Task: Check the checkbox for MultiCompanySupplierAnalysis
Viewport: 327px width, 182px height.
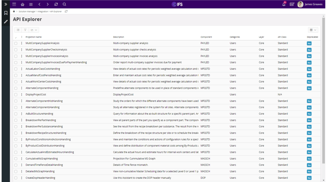Action: pyautogui.click(x=16, y=43)
